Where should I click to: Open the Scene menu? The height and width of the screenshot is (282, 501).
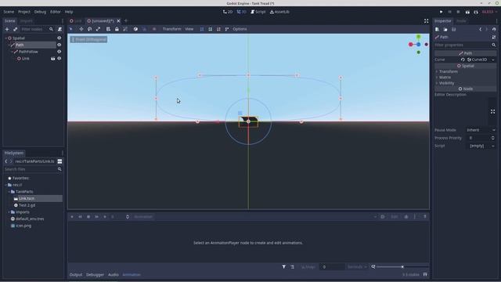[x=9, y=12]
